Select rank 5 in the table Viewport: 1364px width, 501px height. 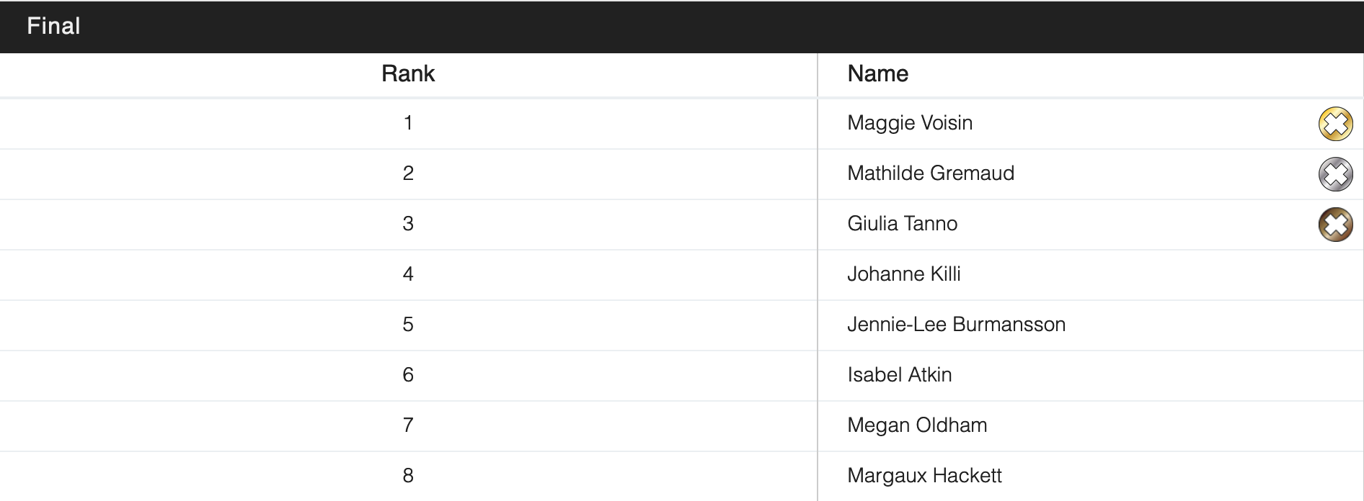(408, 325)
